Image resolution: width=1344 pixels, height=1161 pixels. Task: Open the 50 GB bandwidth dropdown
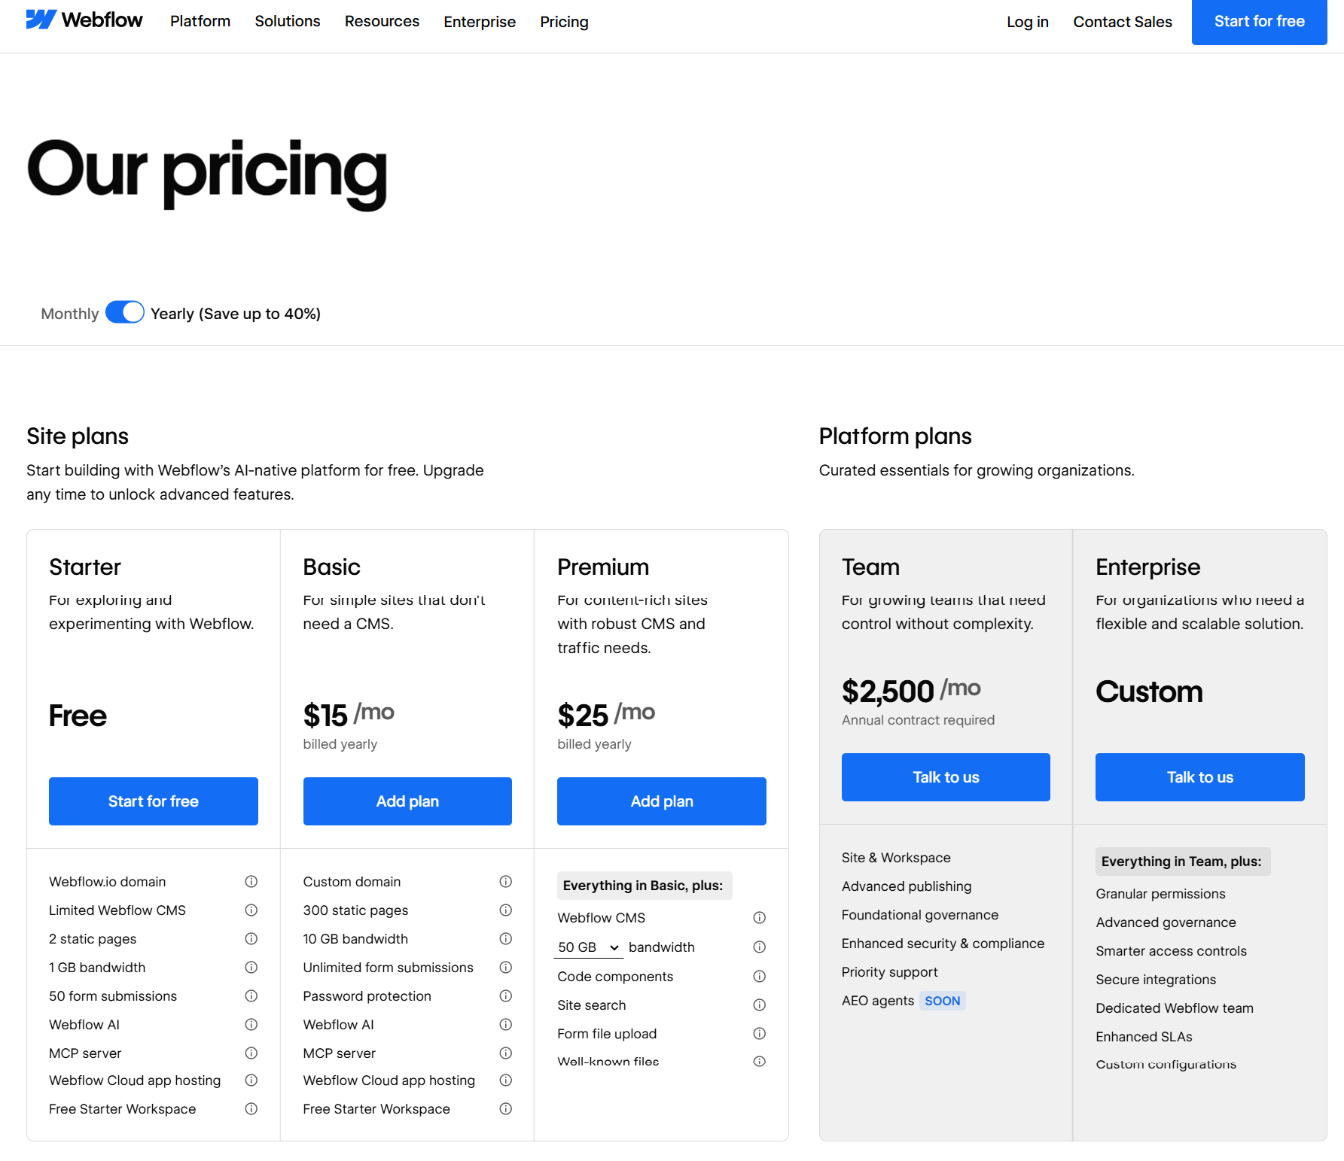589,947
